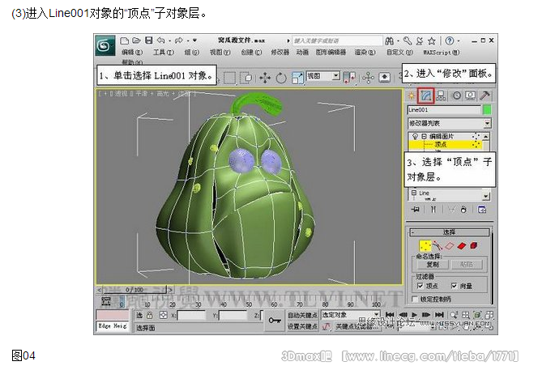Select the window/crossing selection tool
The image size is (542, 370).
pyautogui.click(x=246, y=78)
